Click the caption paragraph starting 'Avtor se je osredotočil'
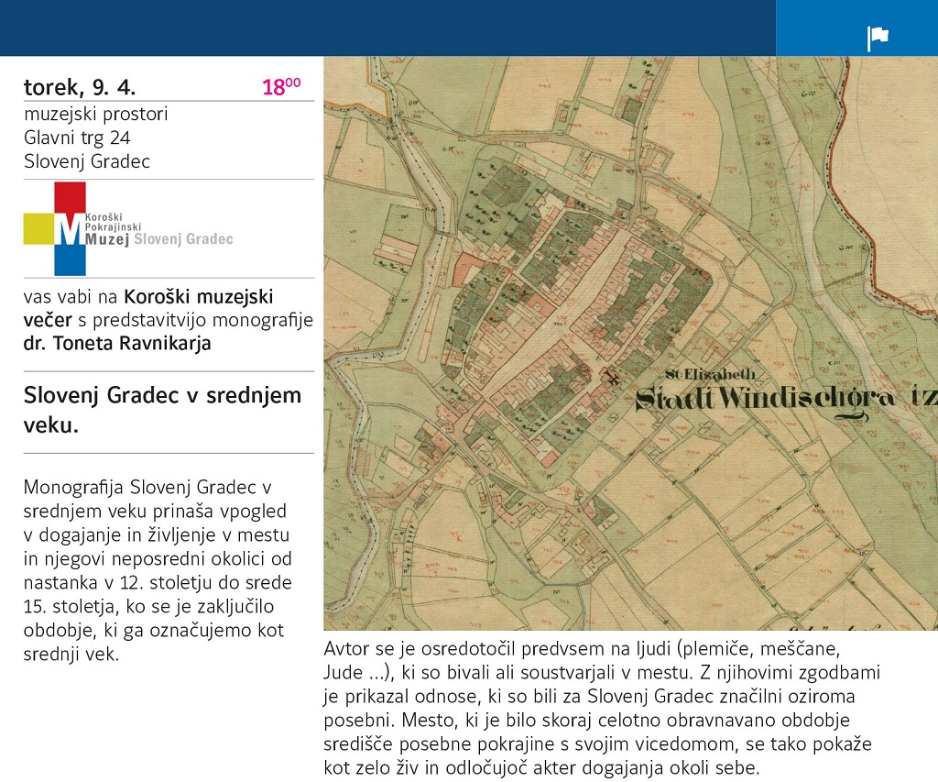The width and height of the screenshot is (938, 782). point(602,708)
